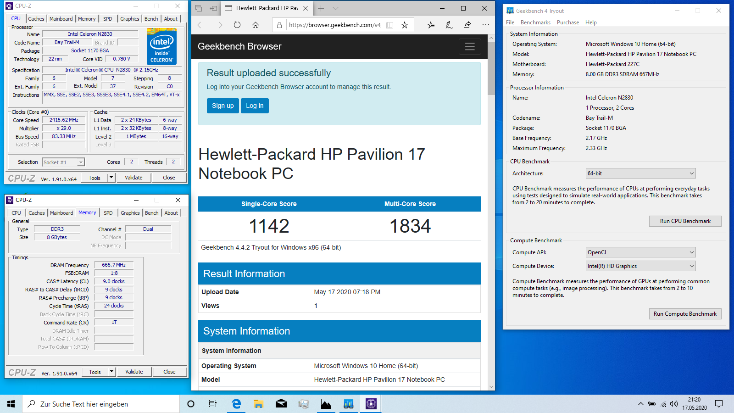Image resolution: width=734 pixels, height=413 pixels.
Task: Click the browser vertical scrollbar thumb
Action: (x=491, y=68)
